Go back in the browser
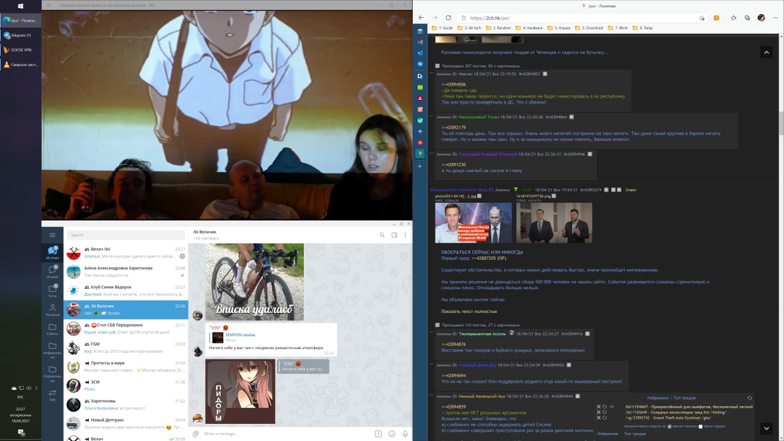Image resolution: width=784 pixels, height=441 pixels. pyautogui.click(x=421, y=18)
